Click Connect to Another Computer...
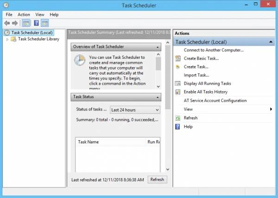Screen dimensions: 278x198 tap(214, 50)
